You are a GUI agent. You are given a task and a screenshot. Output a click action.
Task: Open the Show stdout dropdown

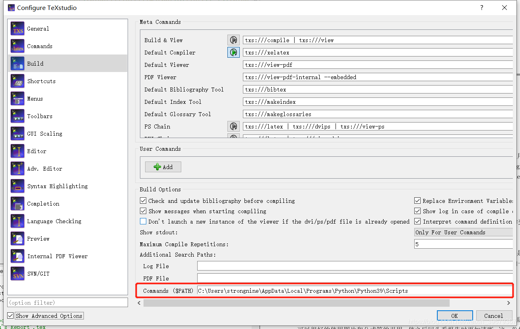pyautogui.click(x=464, y=232)
